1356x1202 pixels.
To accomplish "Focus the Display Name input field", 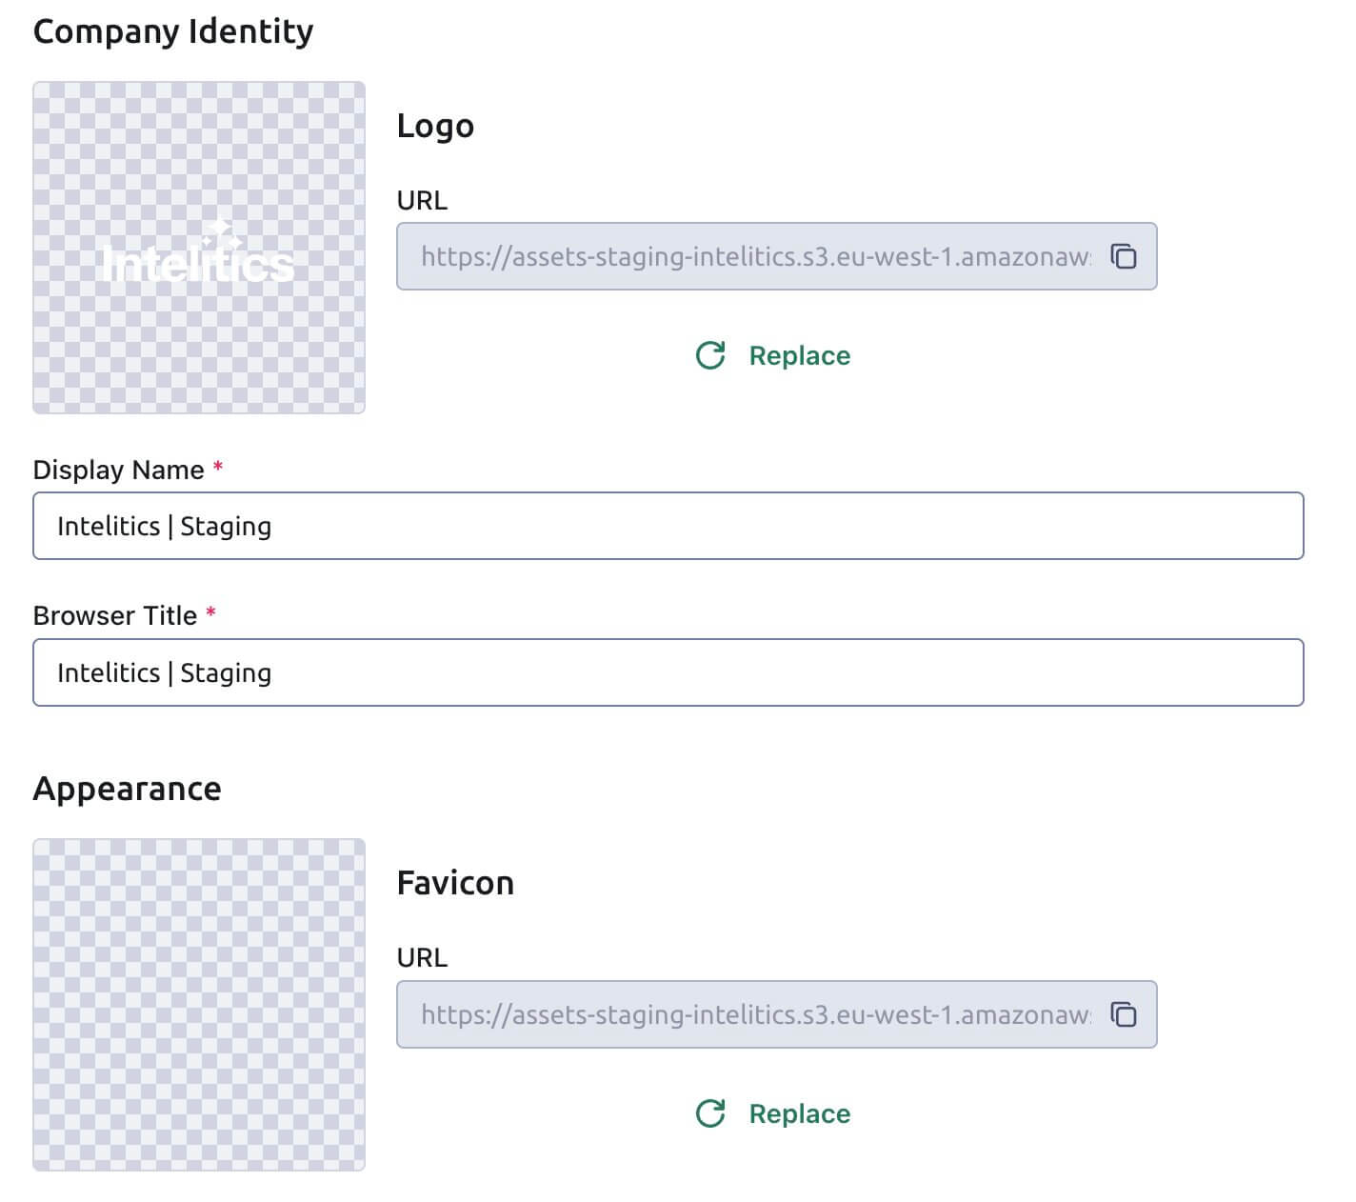I will (668, 526).
